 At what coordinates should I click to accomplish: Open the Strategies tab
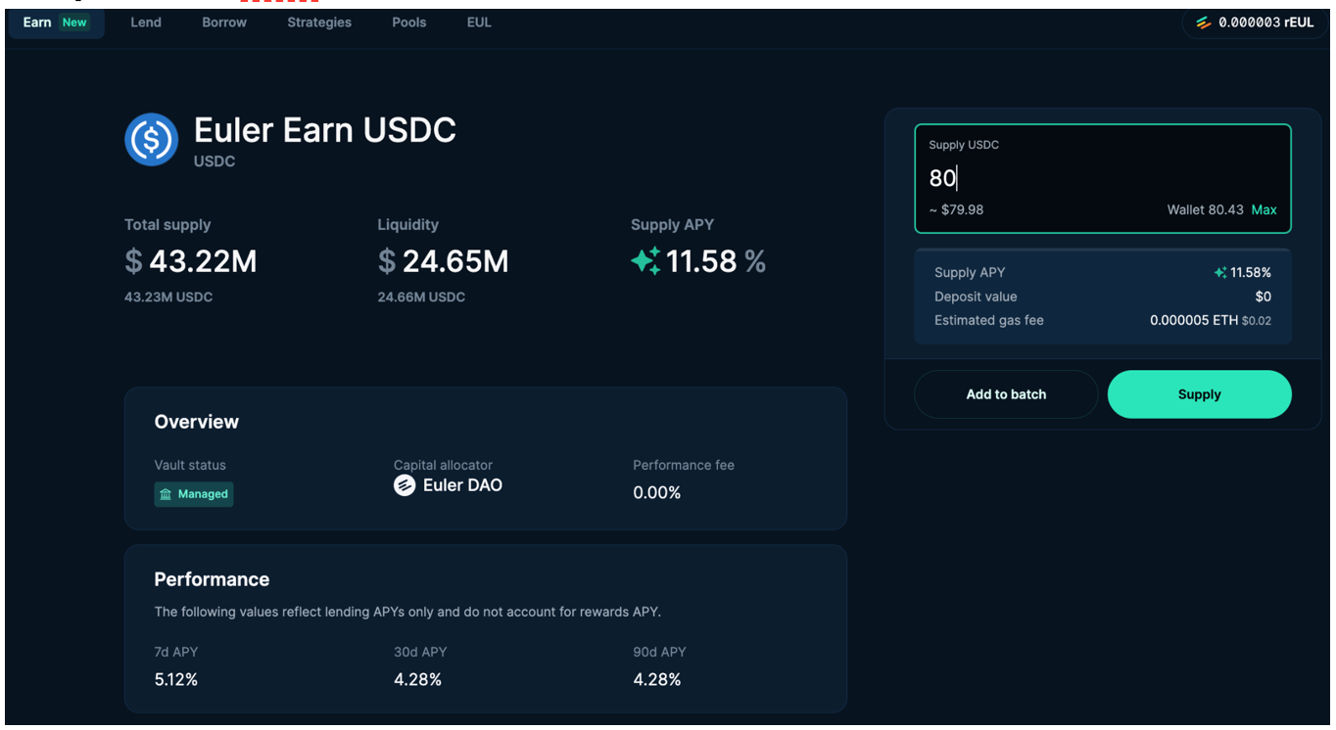(x=319, y=23)
